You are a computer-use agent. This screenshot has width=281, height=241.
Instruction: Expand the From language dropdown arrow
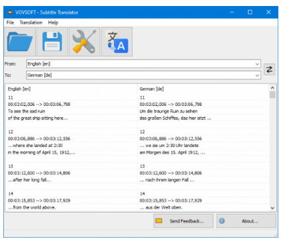point(257,64)
